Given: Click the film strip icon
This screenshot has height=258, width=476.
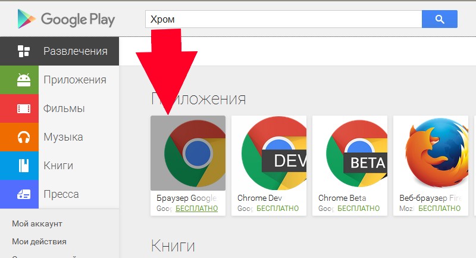Looking at the screenshot, I should pyautogui.click(x=24, y=108).
